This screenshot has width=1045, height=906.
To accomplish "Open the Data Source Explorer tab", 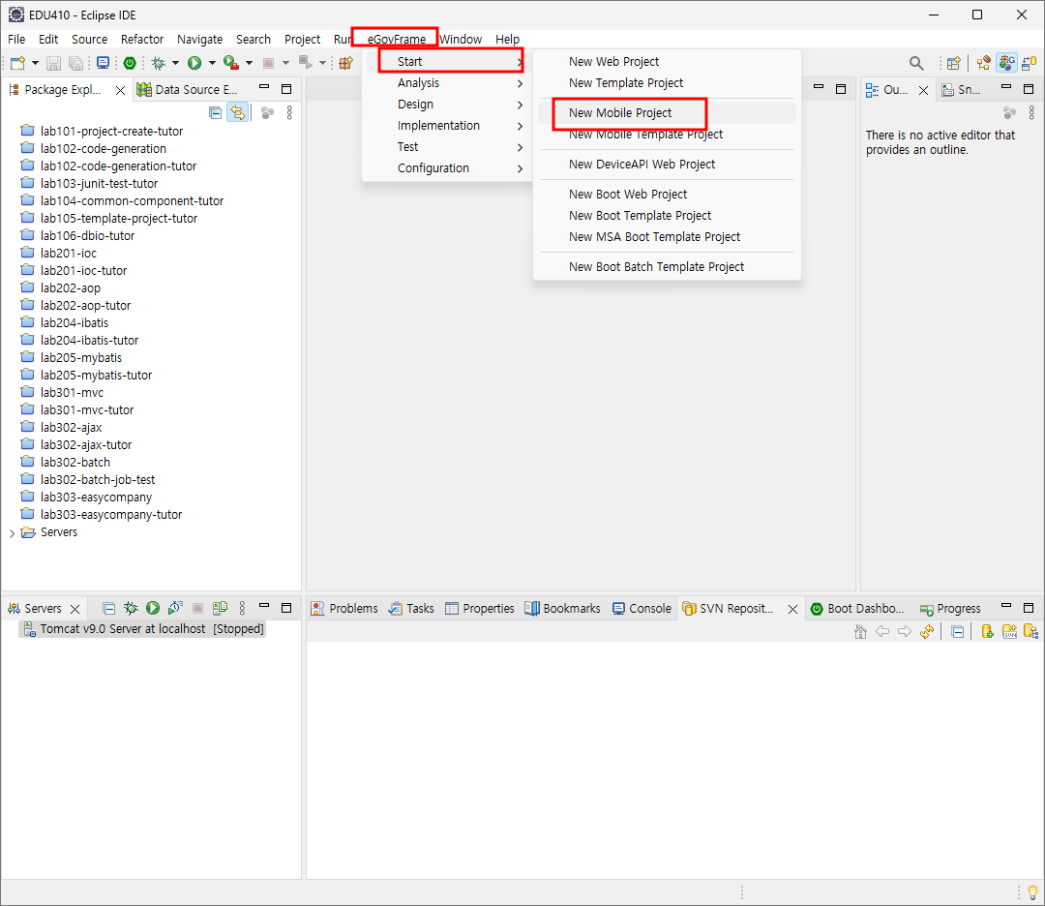I will click(188, 89).
